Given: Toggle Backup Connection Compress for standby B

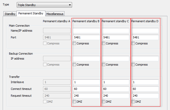Looking at the screenshot, I should [74, 65].
